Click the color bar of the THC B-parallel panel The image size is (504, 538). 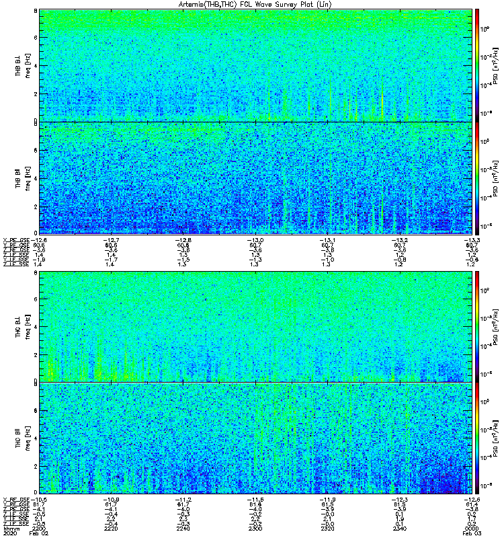pyautogui.click(x=477, y=438)
